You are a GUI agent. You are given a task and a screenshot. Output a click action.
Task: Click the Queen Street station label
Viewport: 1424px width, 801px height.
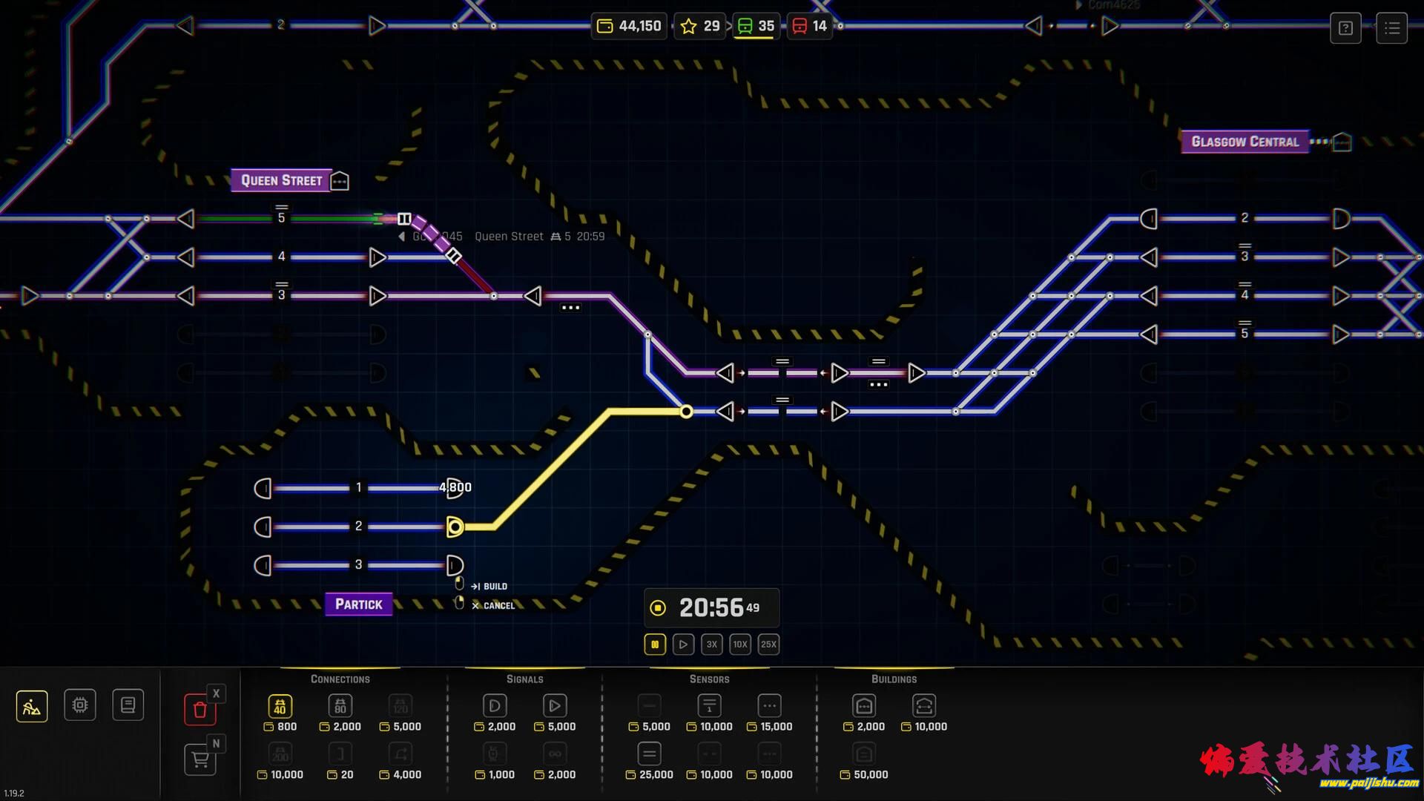(x=282, y=180)
